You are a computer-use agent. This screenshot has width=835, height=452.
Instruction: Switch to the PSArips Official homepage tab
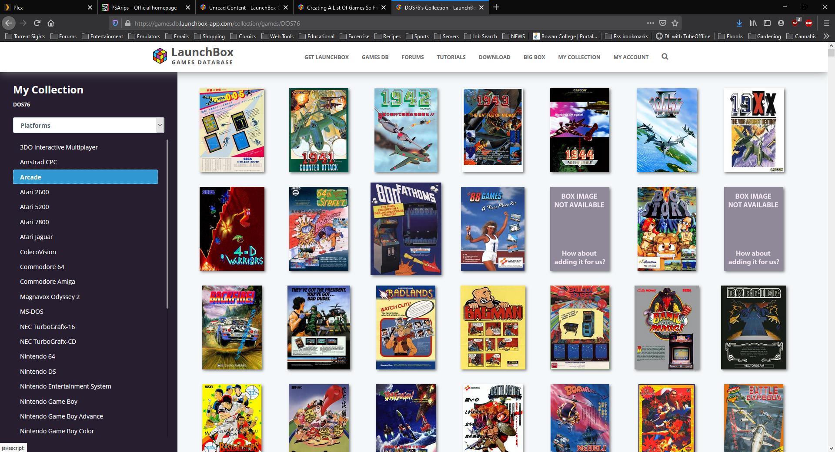tap(146, 7)
